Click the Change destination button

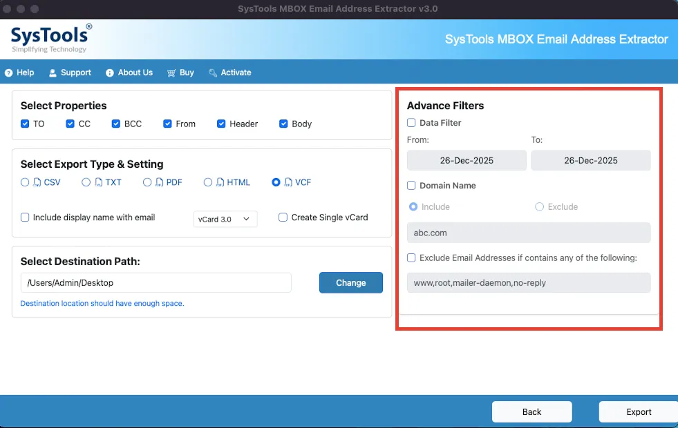click(x=351, y=282)
